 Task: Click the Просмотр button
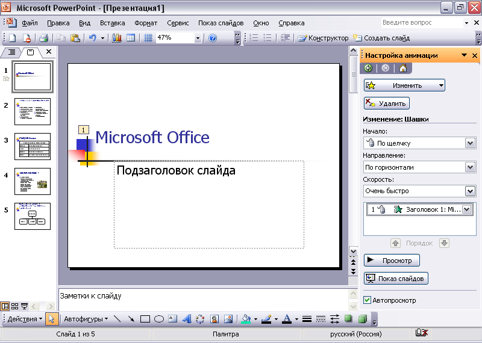(392, 261)
